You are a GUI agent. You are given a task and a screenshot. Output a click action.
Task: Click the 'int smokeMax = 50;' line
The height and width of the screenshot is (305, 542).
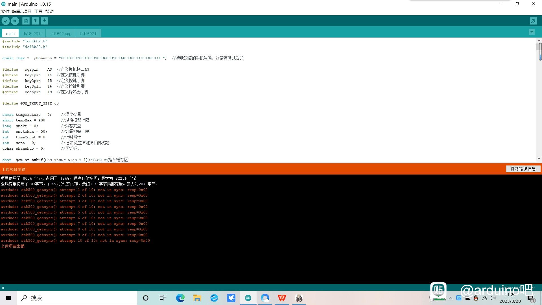coord(46,132)
